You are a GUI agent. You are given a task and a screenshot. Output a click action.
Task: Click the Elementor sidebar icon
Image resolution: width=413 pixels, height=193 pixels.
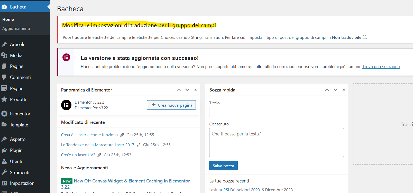(4, 114)
